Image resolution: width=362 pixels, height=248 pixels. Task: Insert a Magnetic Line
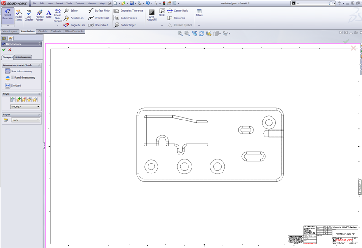coord(74,25)
